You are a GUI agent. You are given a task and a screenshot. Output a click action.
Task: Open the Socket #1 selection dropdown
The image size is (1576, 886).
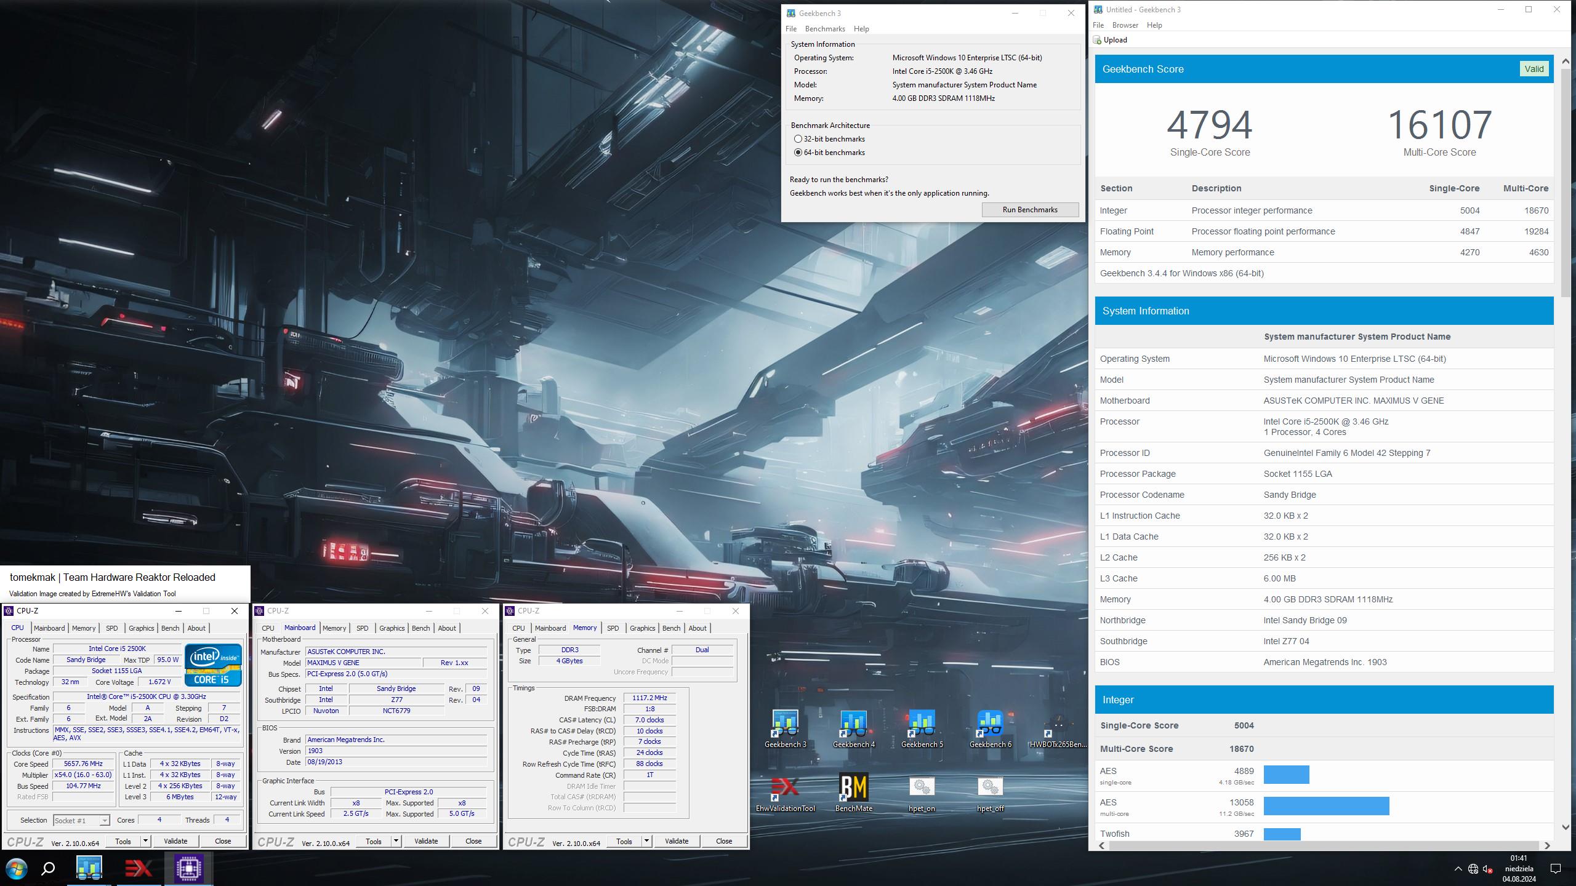pos(81,820)
